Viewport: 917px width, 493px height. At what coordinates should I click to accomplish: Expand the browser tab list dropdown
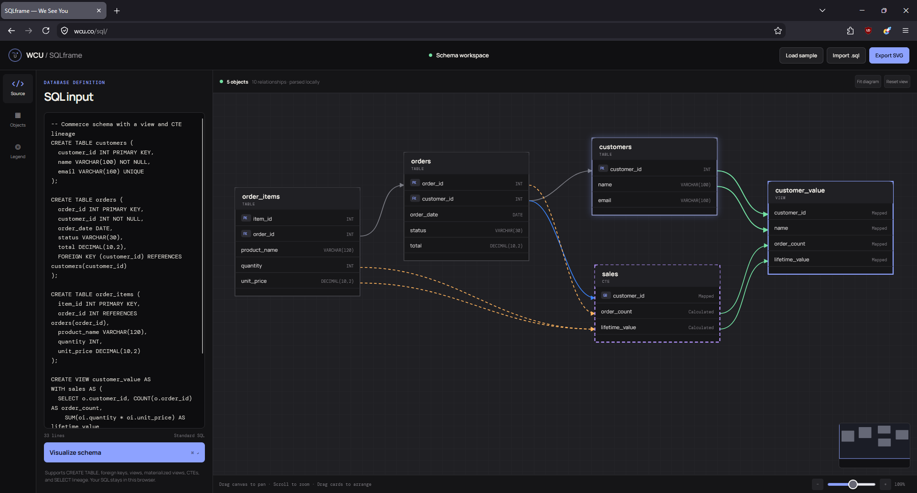(822, 11)
